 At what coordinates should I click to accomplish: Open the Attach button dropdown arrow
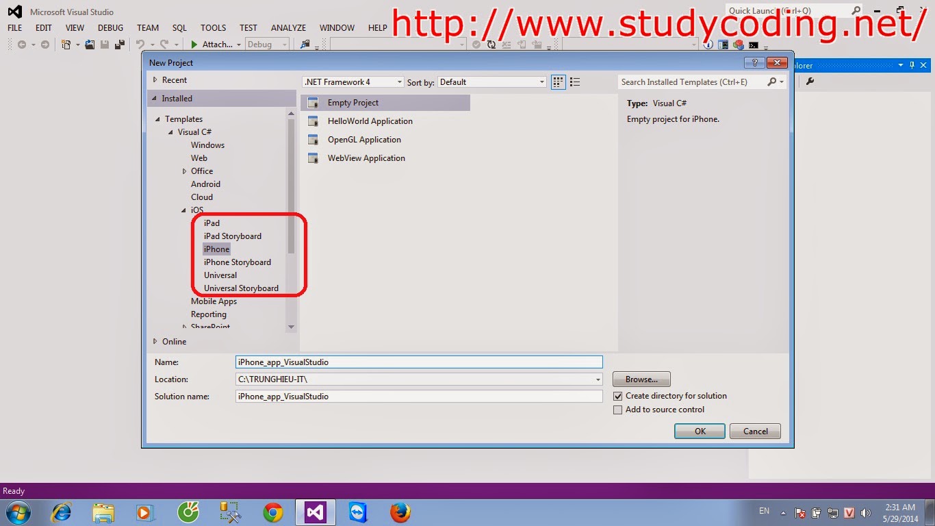click(239, 45)
